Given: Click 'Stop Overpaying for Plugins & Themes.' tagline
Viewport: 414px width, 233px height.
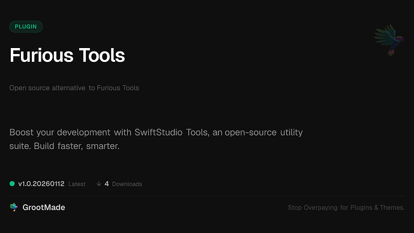Looking at the screenshot, I should pos(346,208).
